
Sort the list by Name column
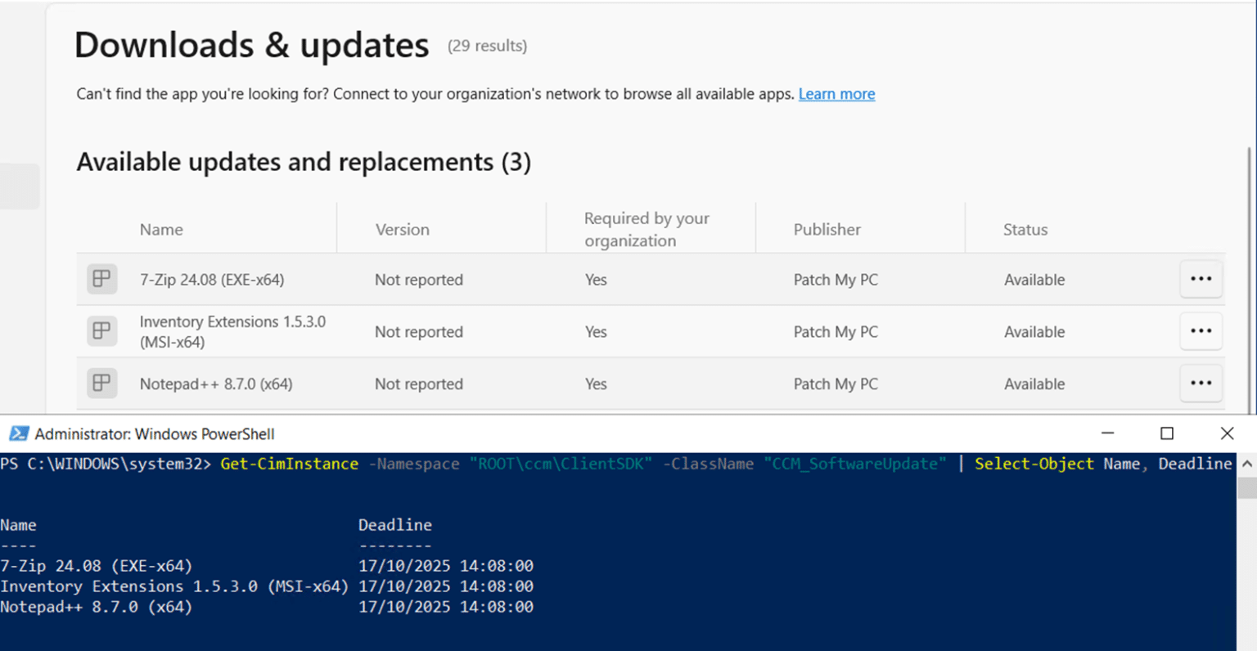[x=161, y=230]
